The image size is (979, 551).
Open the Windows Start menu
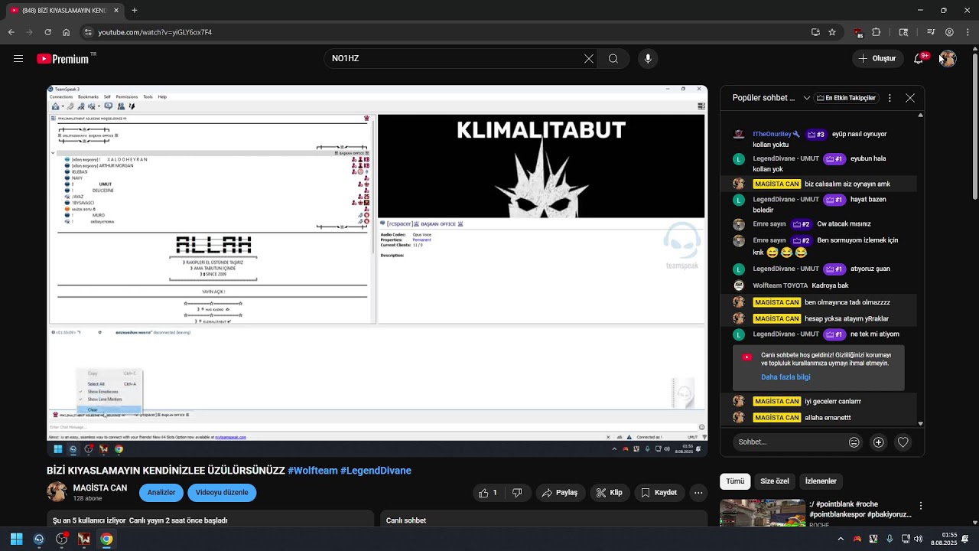pyautogui.click(x=16, y=539)
